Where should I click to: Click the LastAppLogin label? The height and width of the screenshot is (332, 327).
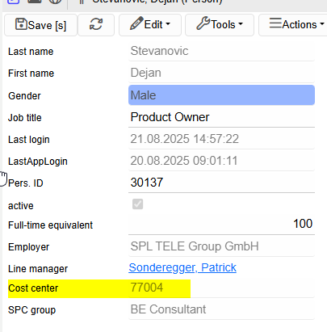[38, 162]
